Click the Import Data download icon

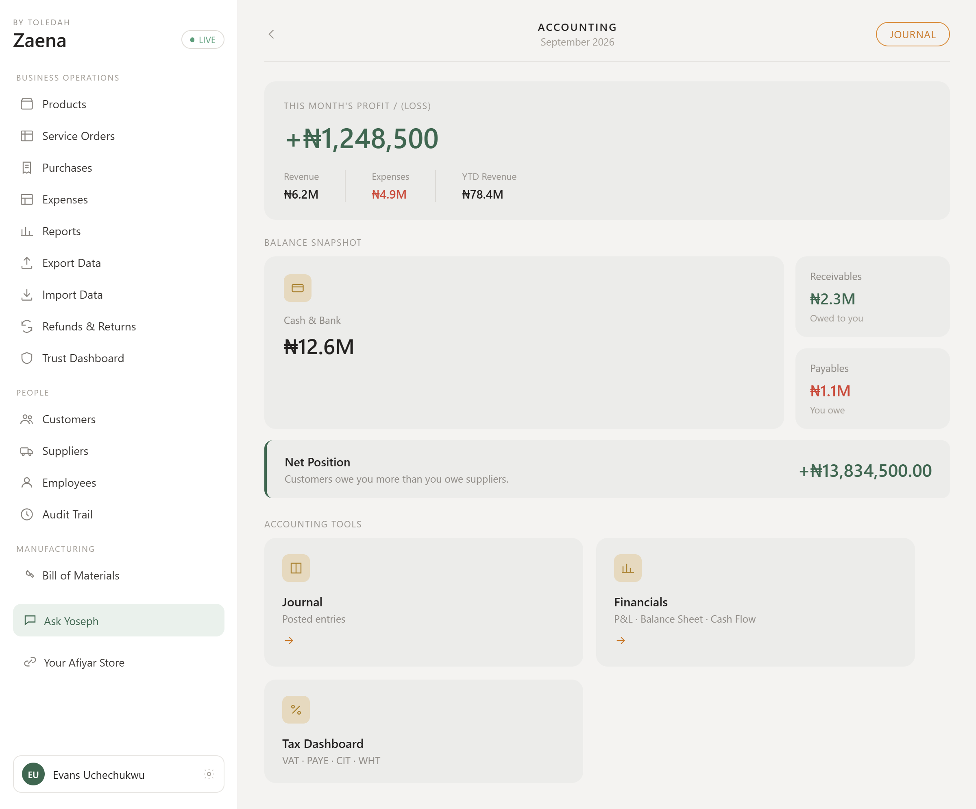pyautogui.click(x=27, y=295)
